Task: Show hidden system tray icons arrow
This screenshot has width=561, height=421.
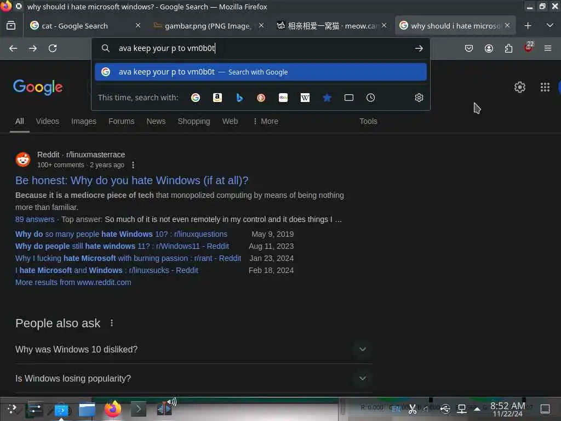Action: [477, 409]
